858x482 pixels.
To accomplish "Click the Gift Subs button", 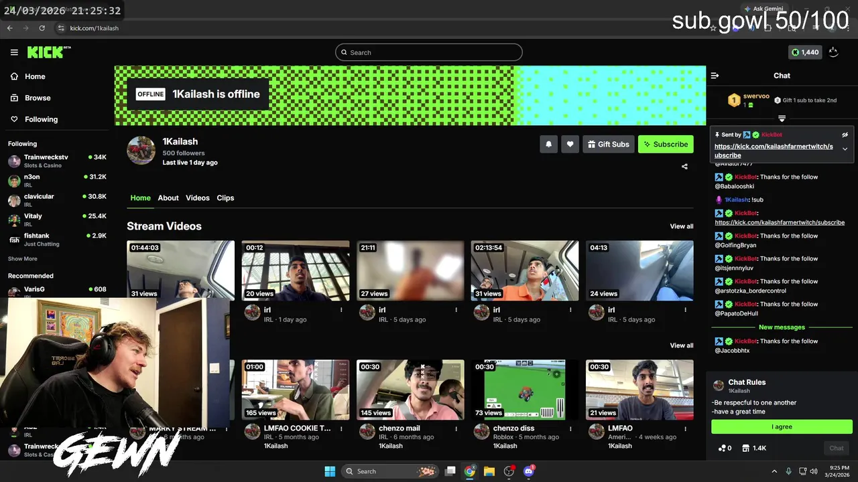I will click(x=609, y=144).
